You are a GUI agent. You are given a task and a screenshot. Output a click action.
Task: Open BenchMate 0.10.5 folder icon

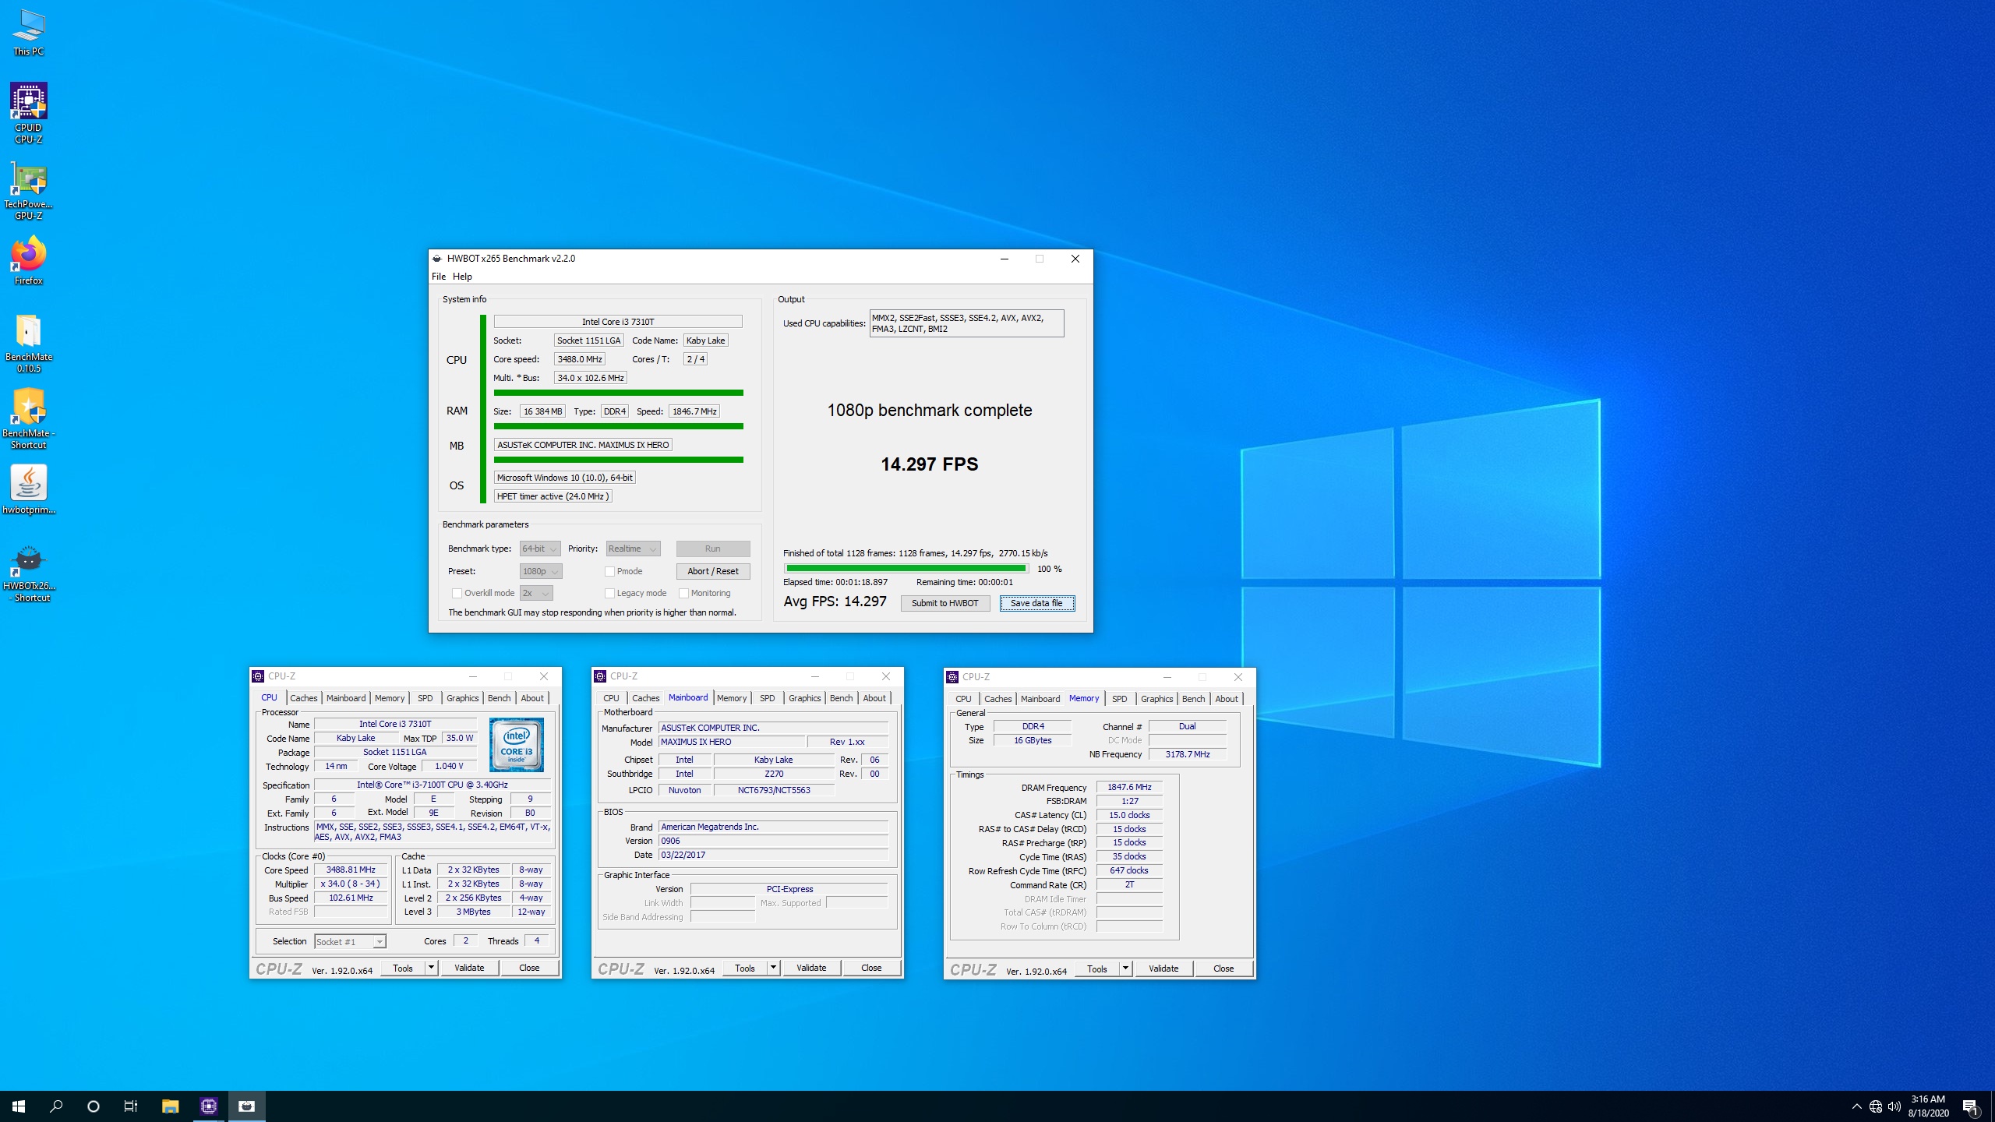tap(29, 343)
